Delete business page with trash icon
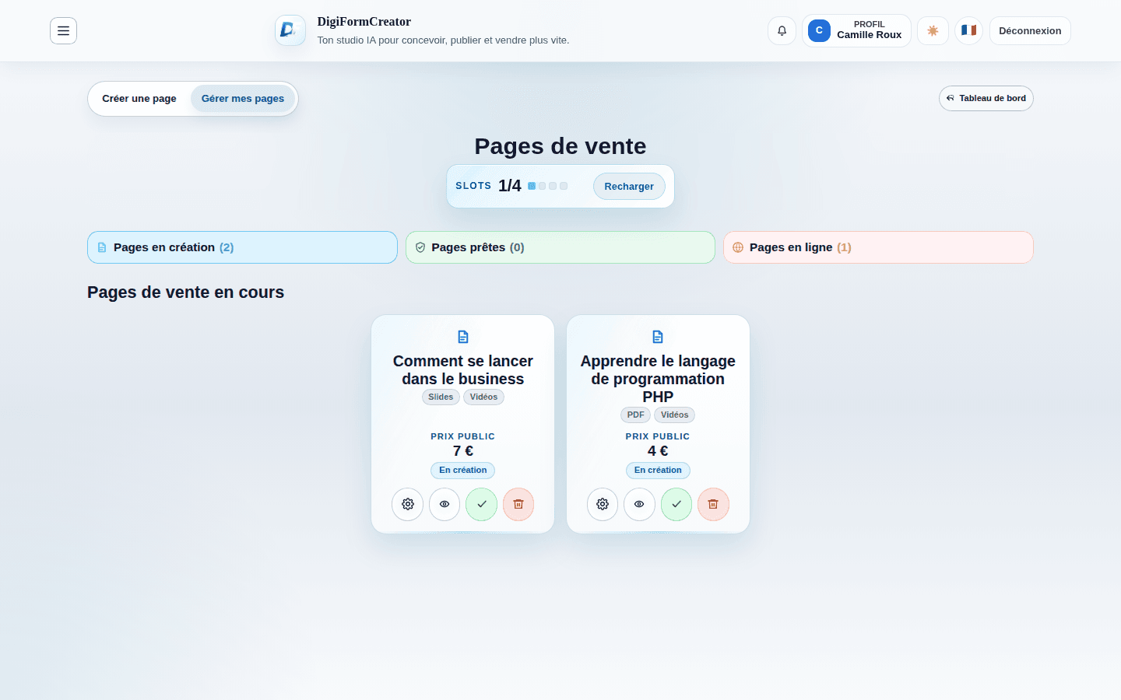 (518, 504)
